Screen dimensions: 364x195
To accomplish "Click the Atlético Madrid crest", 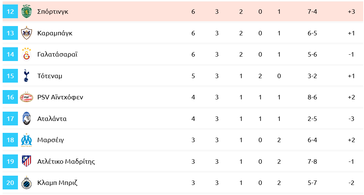I will [x=26, y=162].
